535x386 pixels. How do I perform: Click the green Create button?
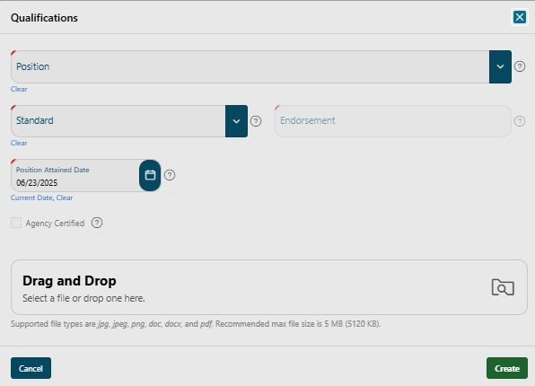[507, 368]
